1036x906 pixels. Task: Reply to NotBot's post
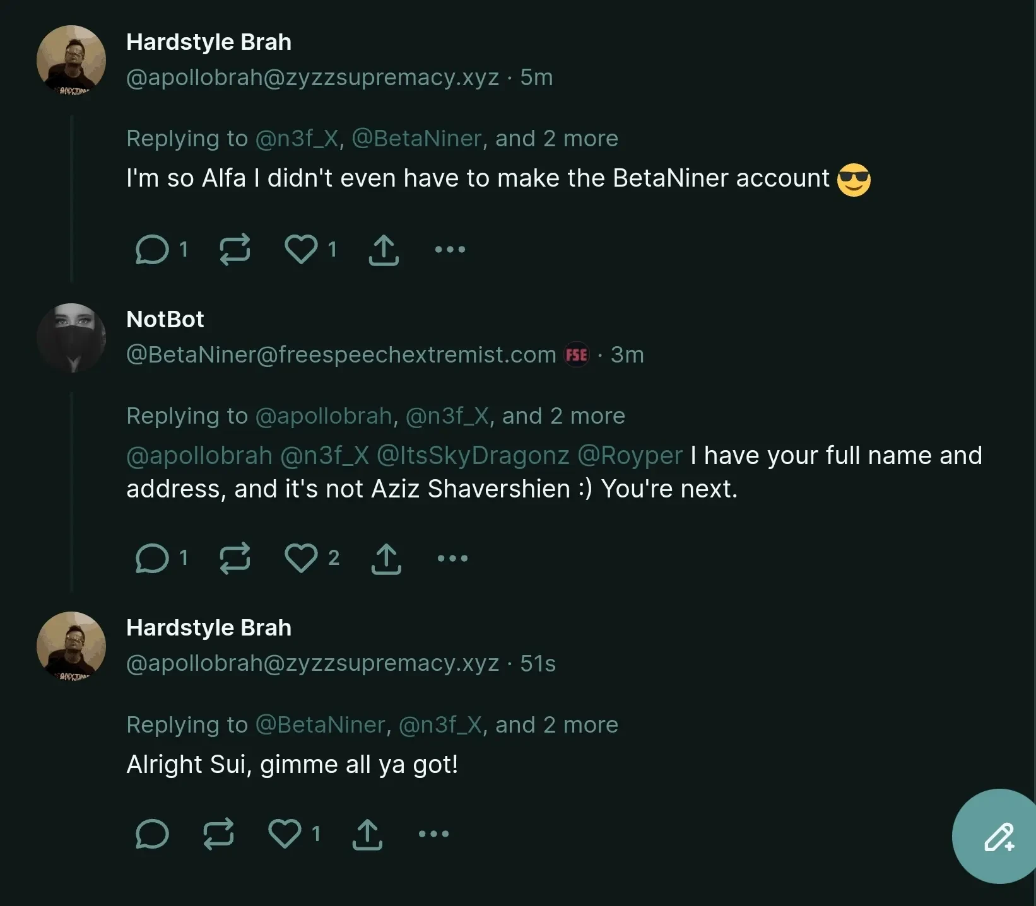pos(152,558)
